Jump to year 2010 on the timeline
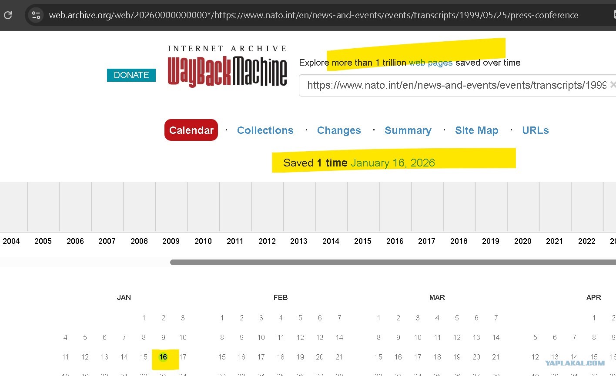Image resolution: width=616 pixels, height=376 pixels. [203, 241]
